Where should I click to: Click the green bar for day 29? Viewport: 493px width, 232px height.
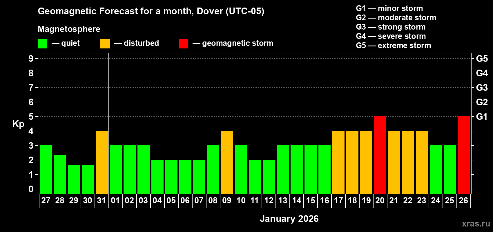[74, 179]
